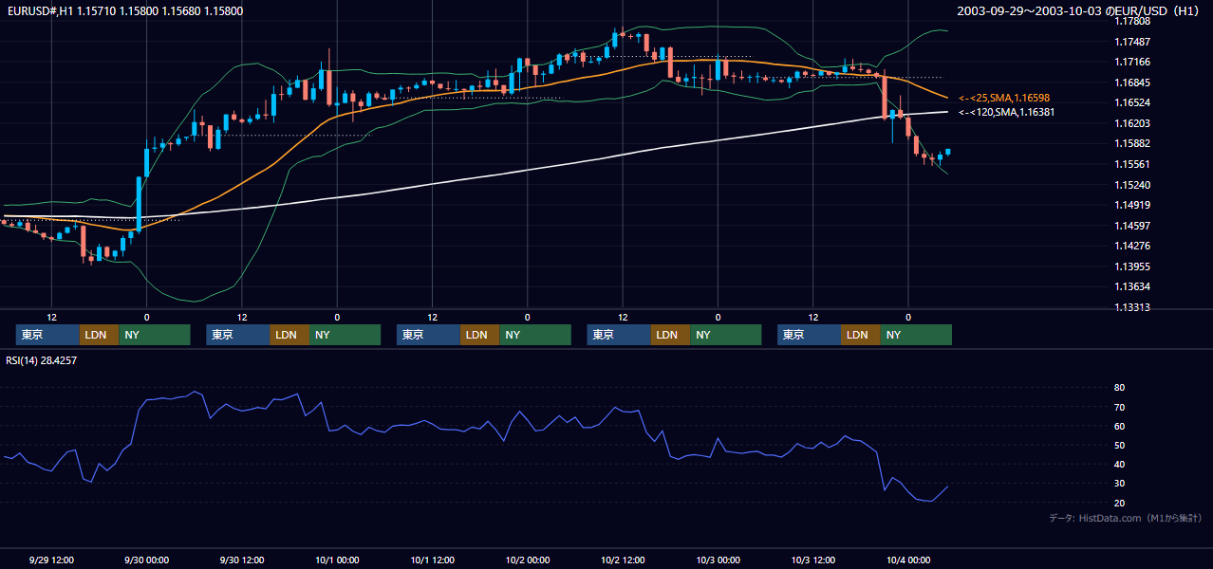The width and height of the screenshot is (1213, 569).
Task: Click the rightmost NY session block
Action: coord(916,335)
